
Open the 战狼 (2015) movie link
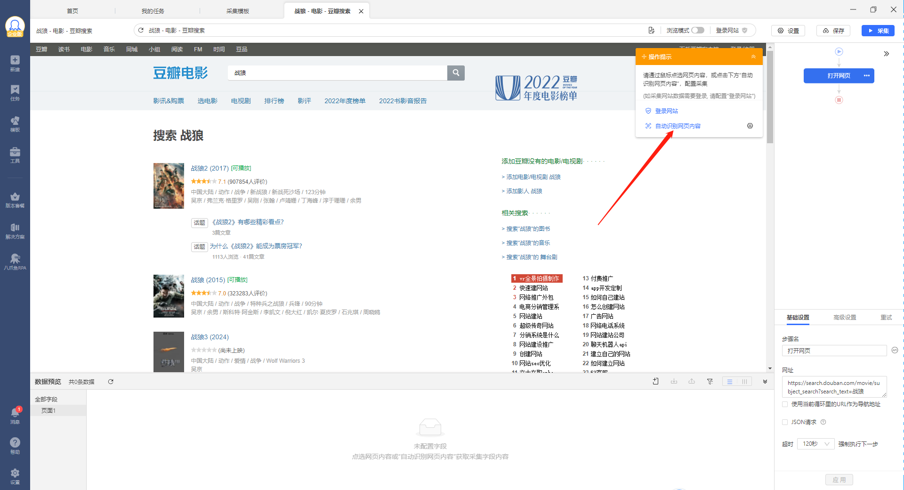(208, 280)
